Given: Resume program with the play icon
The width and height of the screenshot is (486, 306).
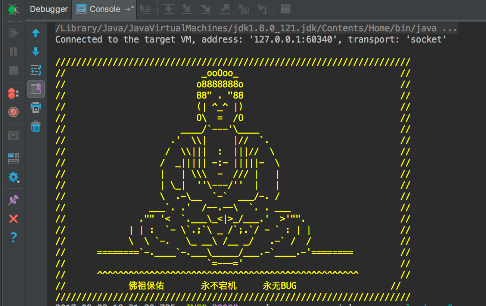Looking at the screenshot, I should pyautogui.click(x=13, y=33).
